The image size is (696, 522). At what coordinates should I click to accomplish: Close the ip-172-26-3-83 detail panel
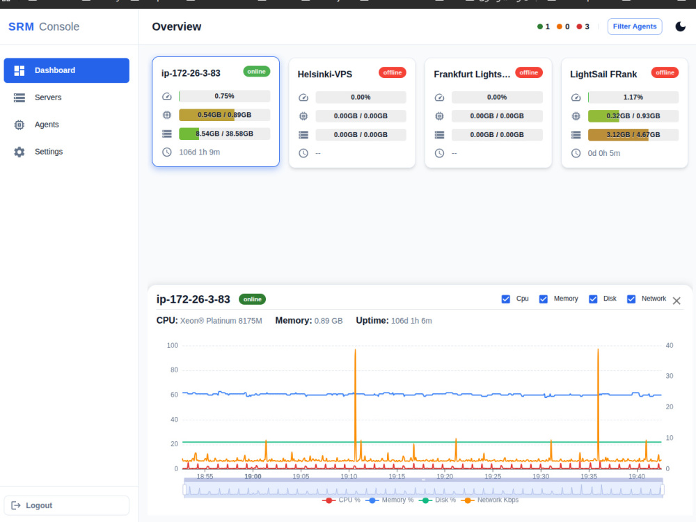coord(677,301)
